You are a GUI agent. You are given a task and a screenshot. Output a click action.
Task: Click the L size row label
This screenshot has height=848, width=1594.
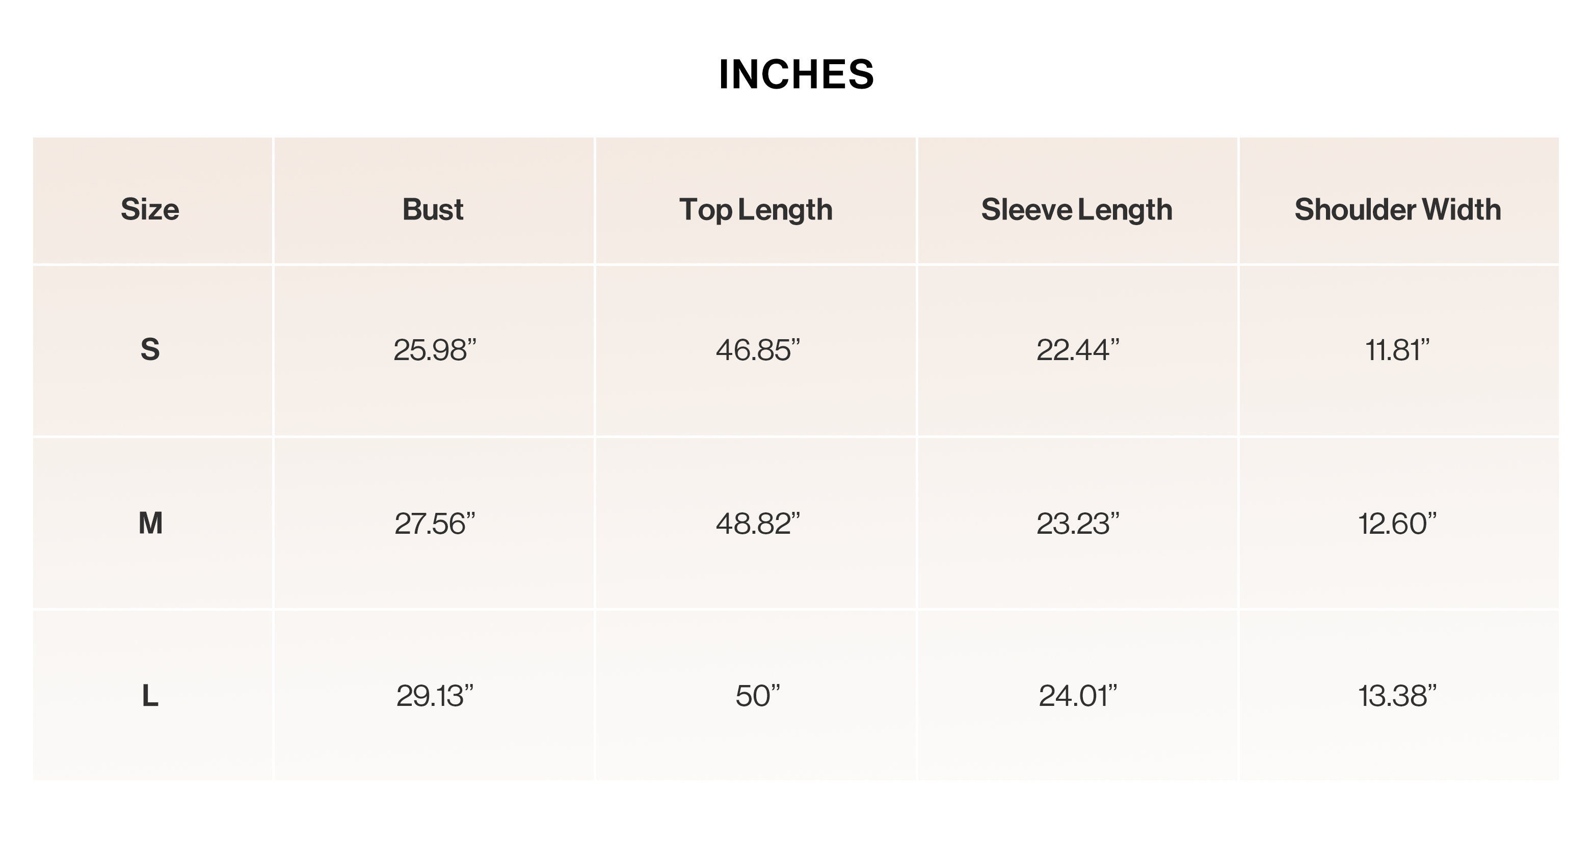[x=150, y=696]
